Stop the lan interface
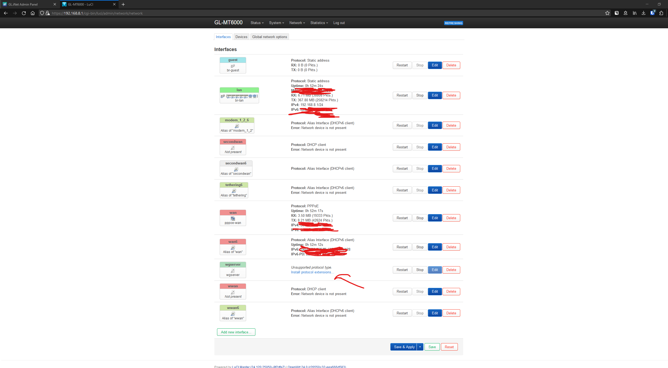This screenshot has height=368, width=668. pos(420,95)
